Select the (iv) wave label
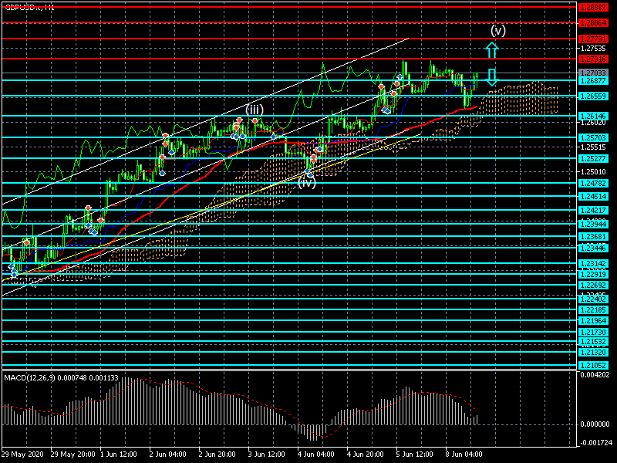 coord(307,182)
